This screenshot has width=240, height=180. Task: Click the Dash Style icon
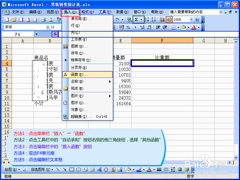[x=166, y=169]
